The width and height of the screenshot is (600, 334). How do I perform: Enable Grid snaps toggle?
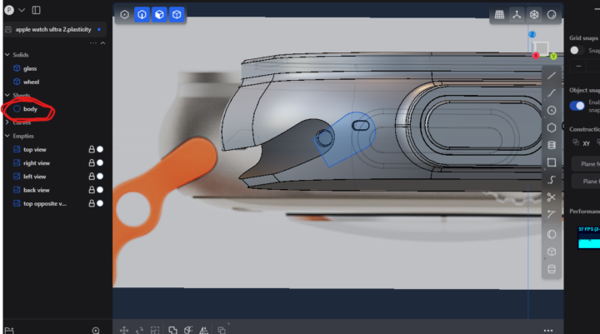[x=576, y=51]
